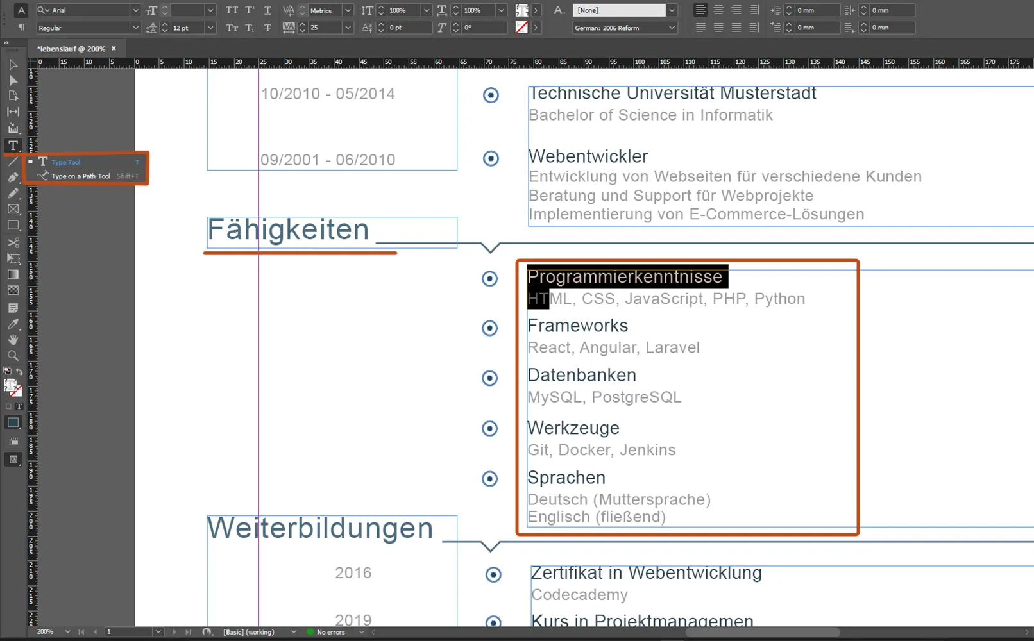Reset default fill and stroke icon
The width and height of the screenshot is (1034, 641).
point(7,371)
